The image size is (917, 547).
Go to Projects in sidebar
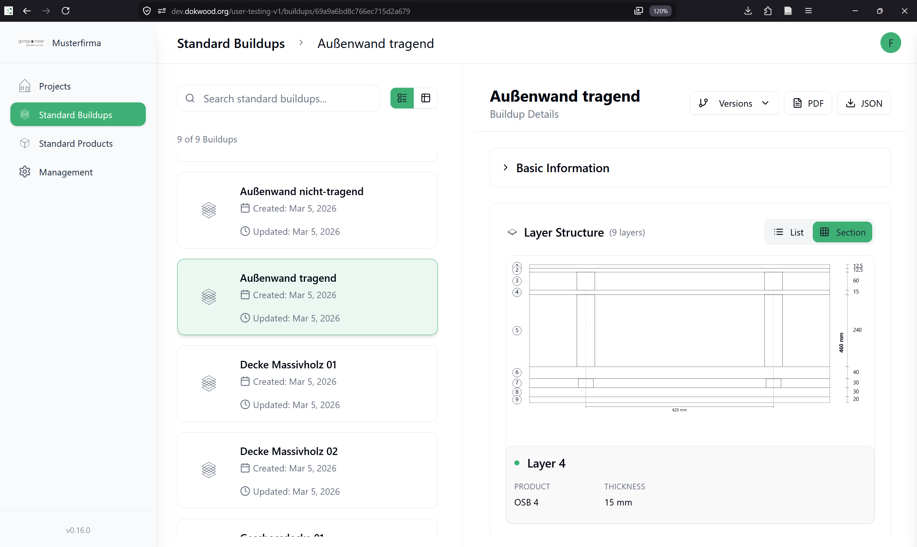(x=54, y=86)
